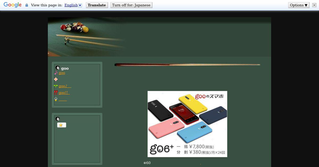Click the Google logo in translate bar
Viewport: 319px width, 167px height.
(x=12, y=5)
